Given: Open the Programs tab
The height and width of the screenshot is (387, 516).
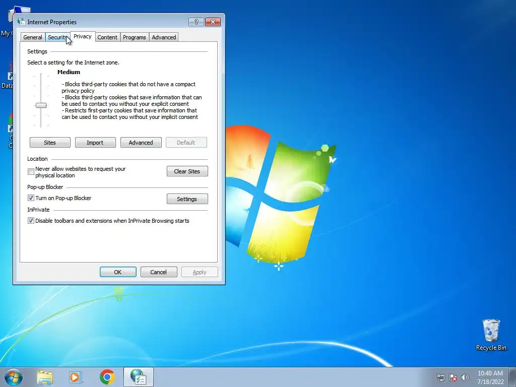Looking at the screenshot, I should tap(134, 37).
